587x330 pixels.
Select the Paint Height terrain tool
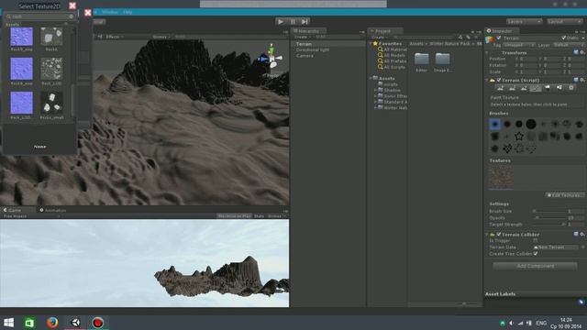coord(512,88)
